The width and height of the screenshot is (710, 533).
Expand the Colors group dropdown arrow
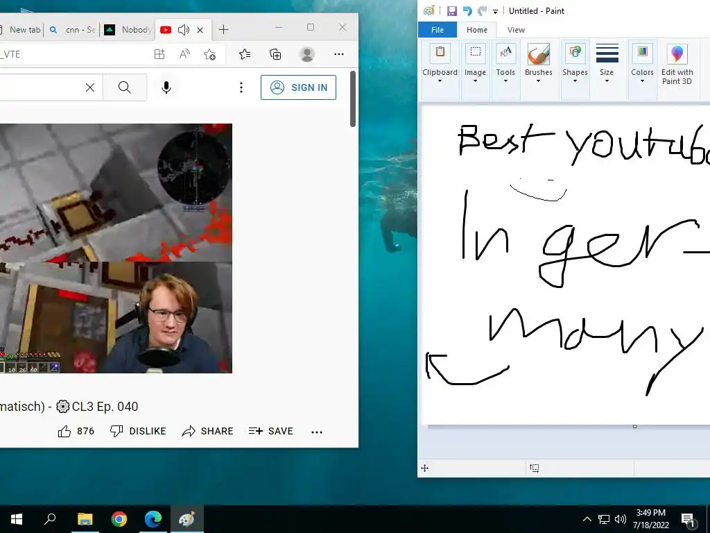[643, 82]
